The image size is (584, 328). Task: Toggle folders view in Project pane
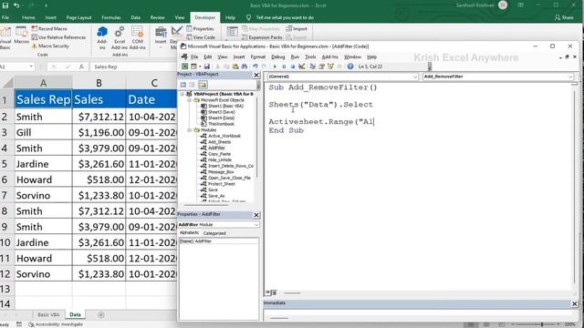pos(203,85)
